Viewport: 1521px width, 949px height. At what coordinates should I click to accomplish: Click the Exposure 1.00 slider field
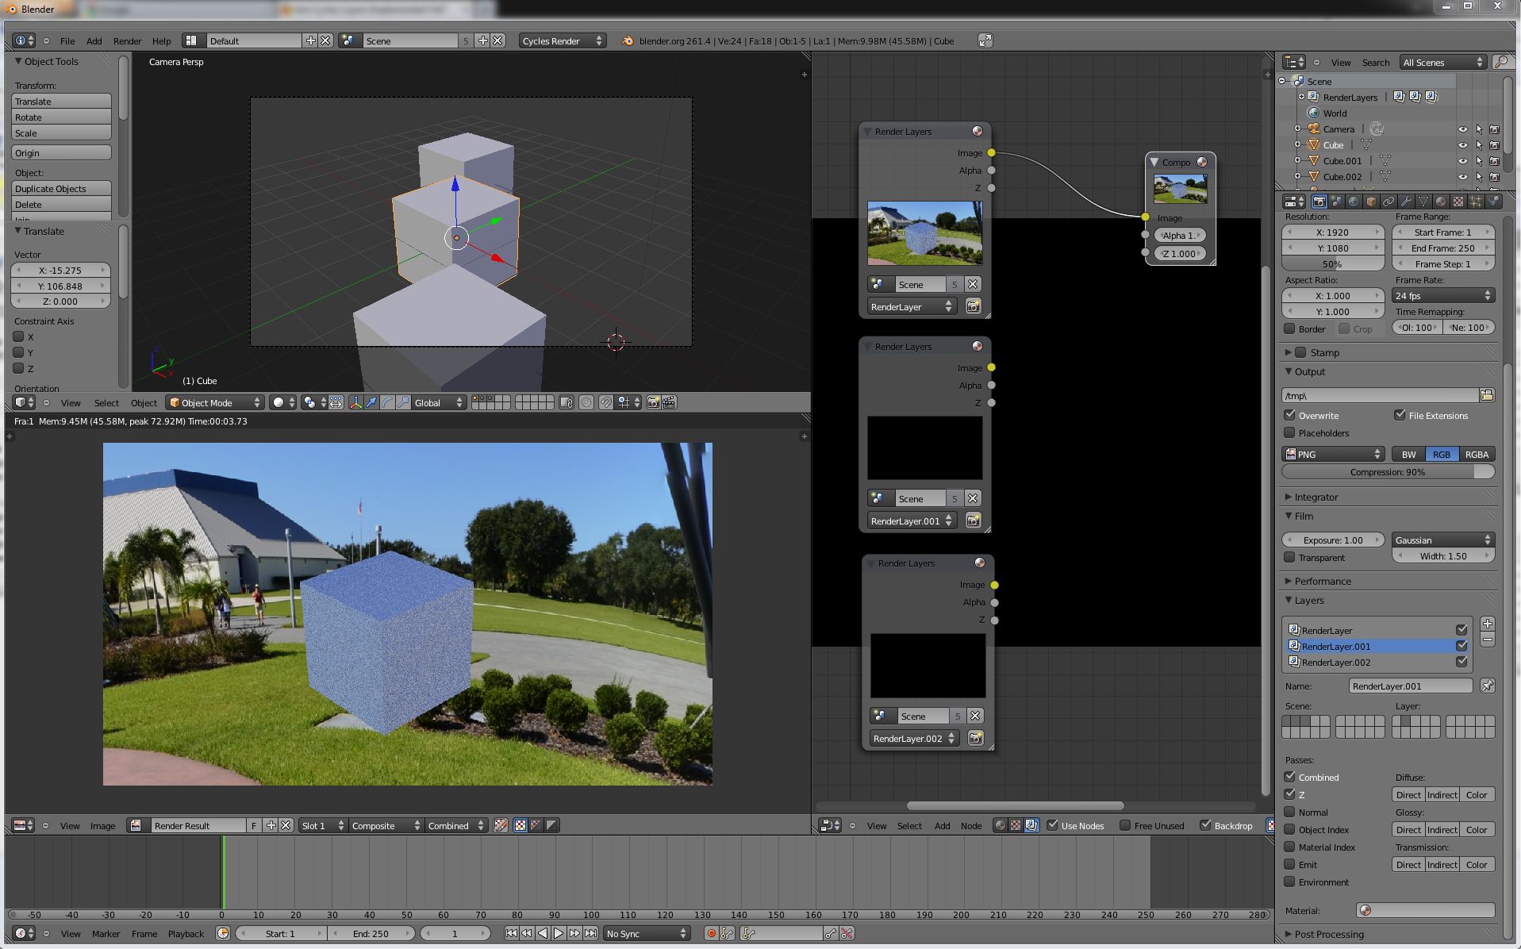pyautogui.click(x=1333, y=540)
